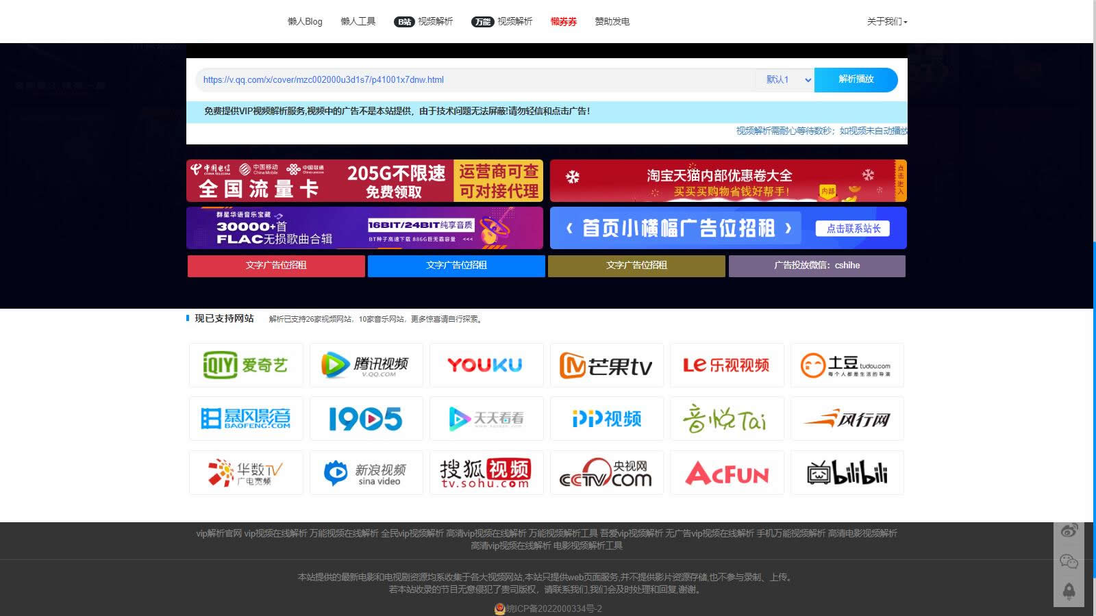The height and width of the screenshot is (616, 1096).
Task: Open the 默认1 parsing line dropdown
Action: [x=785, y=79]
